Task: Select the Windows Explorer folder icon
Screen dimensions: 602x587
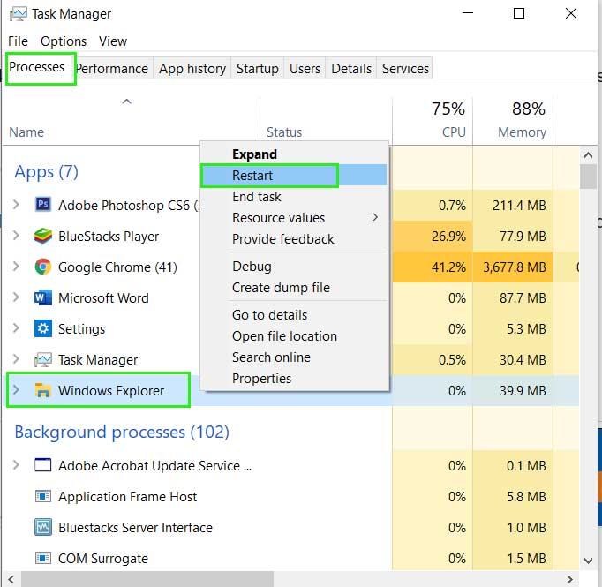Action: coord(42,390)
